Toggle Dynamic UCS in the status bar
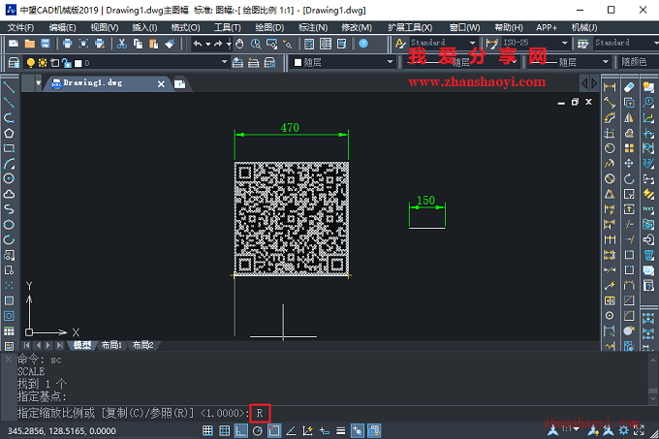 coord(307,430)
